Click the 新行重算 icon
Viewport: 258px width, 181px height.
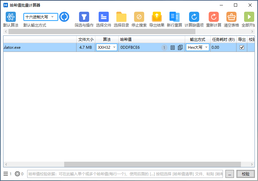point(174,17)
